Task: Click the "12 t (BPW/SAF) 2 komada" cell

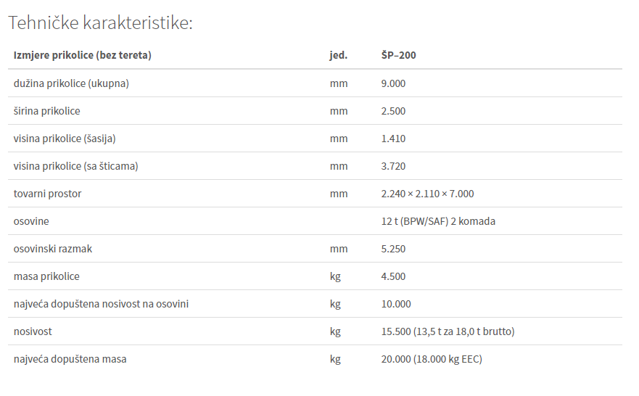Action: (x=438, y=221)
